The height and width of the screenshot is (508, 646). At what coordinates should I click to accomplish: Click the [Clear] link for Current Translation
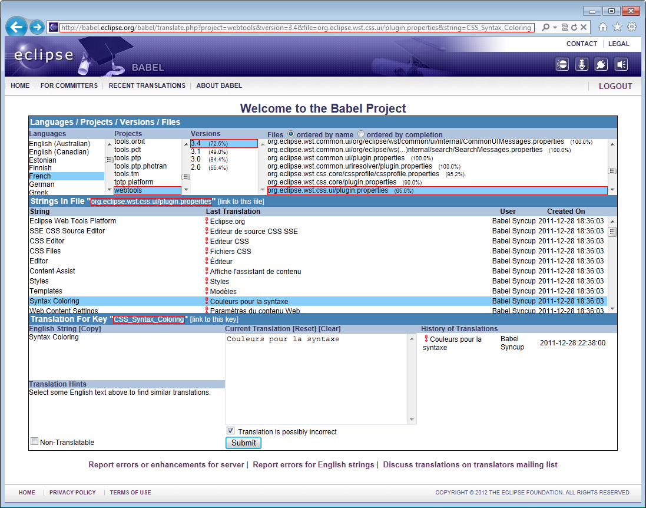point(330,329)
